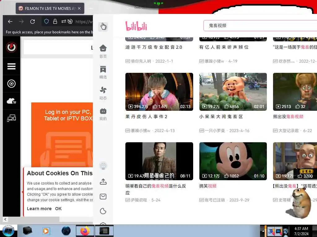This screenshot has height=237, width=317.
Task: Open the Mickey Mouse 搞笑视频 thumbnail
Action: click(x=233, y=161)
